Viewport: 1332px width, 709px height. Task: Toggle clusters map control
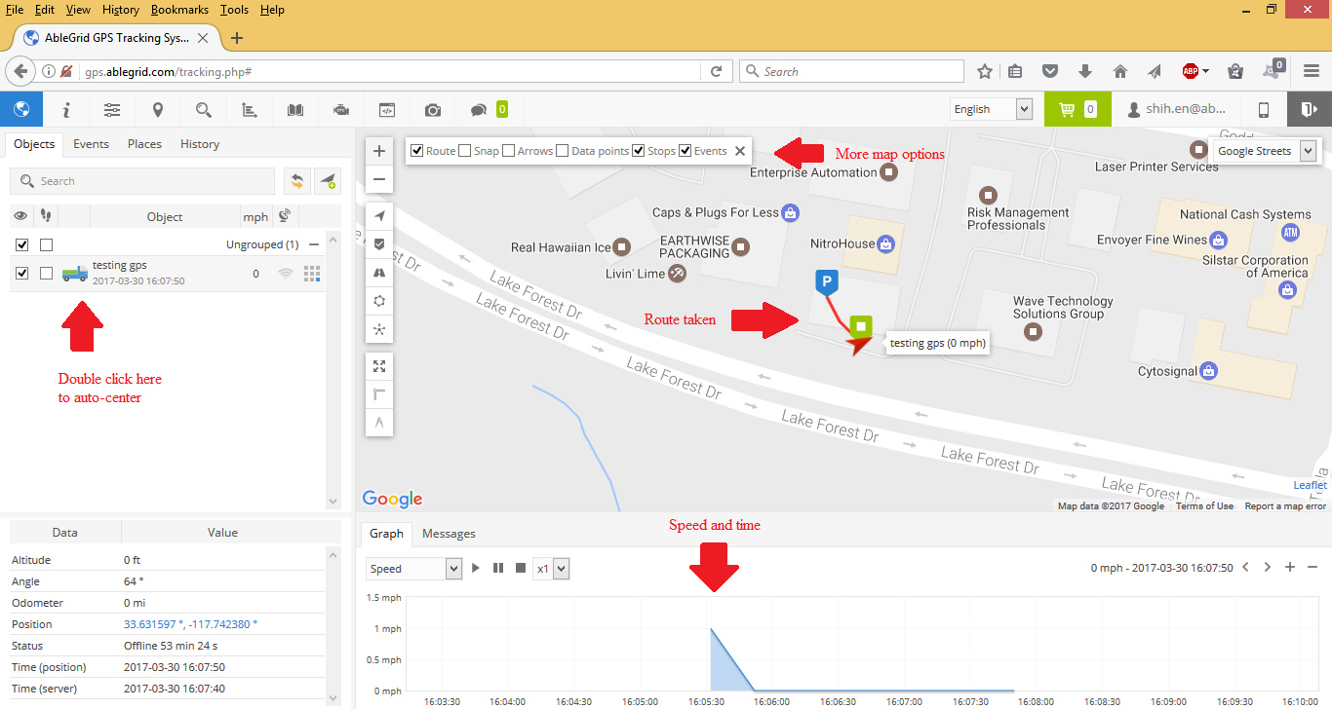379,329
